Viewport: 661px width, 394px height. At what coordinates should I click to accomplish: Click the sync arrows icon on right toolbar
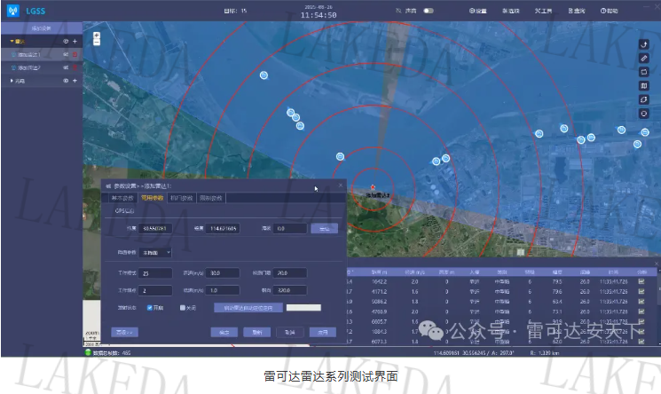click(x=644, y=100)
